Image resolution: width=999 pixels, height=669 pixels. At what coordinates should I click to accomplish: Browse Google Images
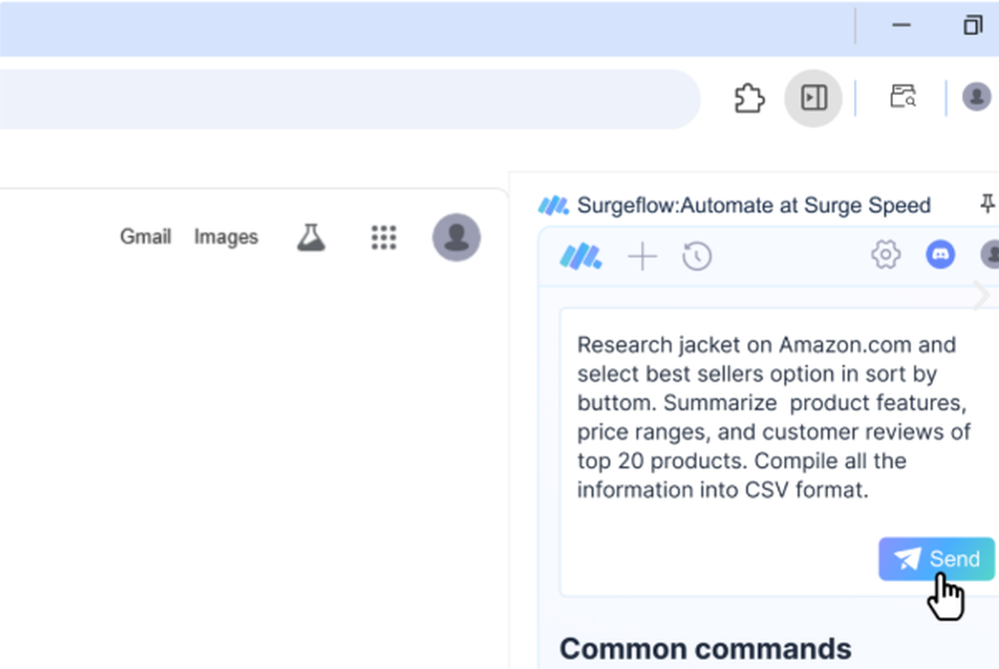coord(225,237)
